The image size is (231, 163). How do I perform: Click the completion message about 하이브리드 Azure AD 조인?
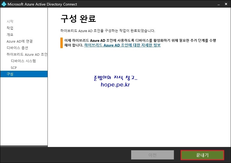coord(108,31)
